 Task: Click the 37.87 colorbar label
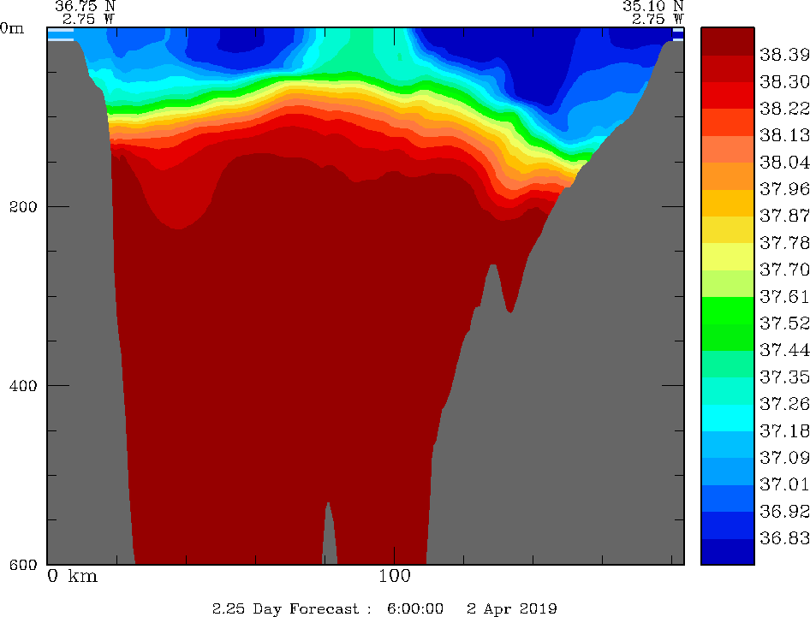tap(784, 216)
